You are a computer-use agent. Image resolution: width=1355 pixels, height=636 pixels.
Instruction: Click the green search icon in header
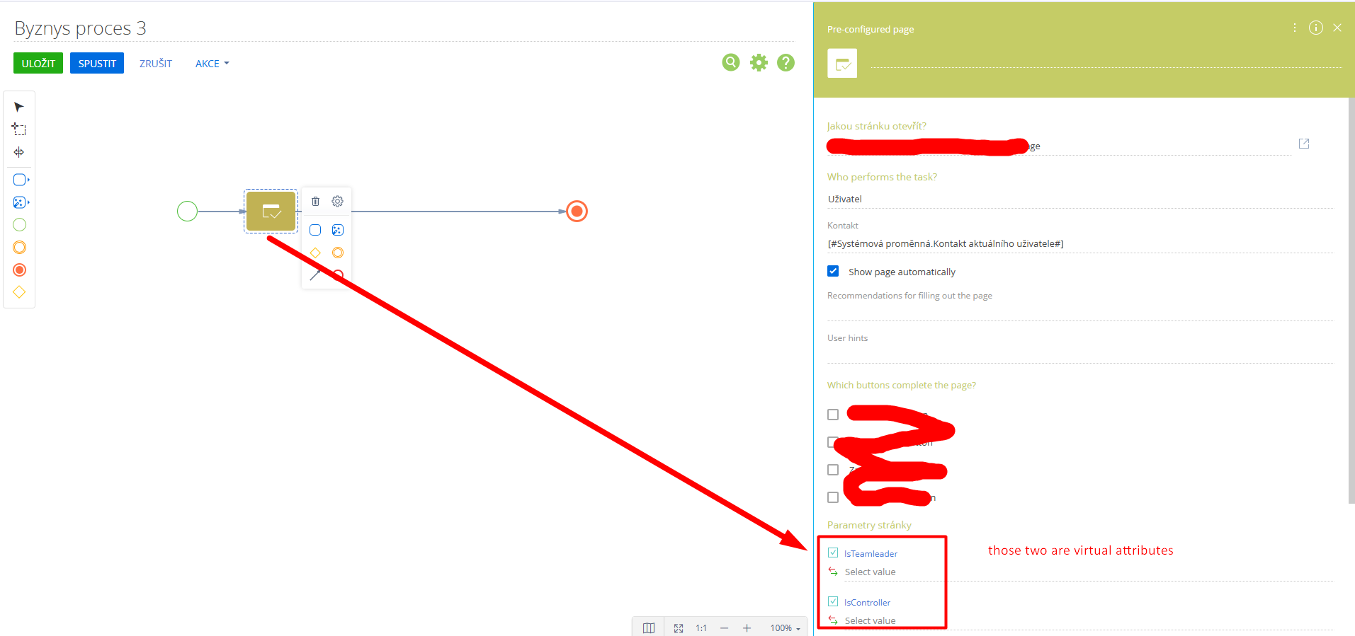pos(730,63)
